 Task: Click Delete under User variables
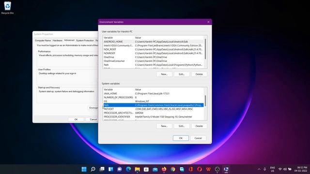tap(199, 74)
